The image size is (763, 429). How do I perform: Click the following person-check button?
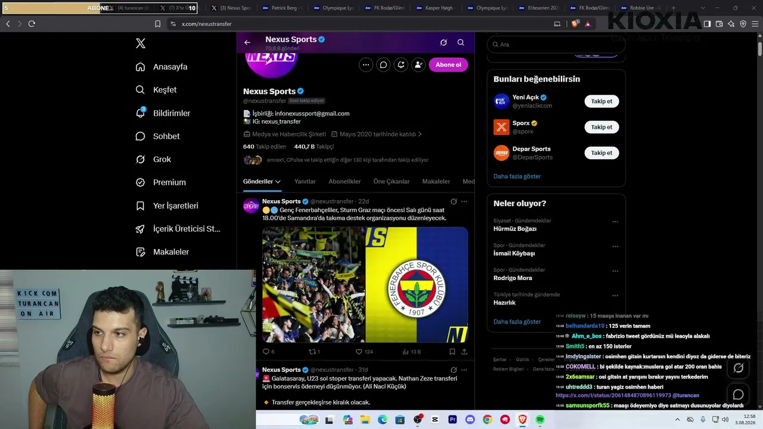coord(418,65)
